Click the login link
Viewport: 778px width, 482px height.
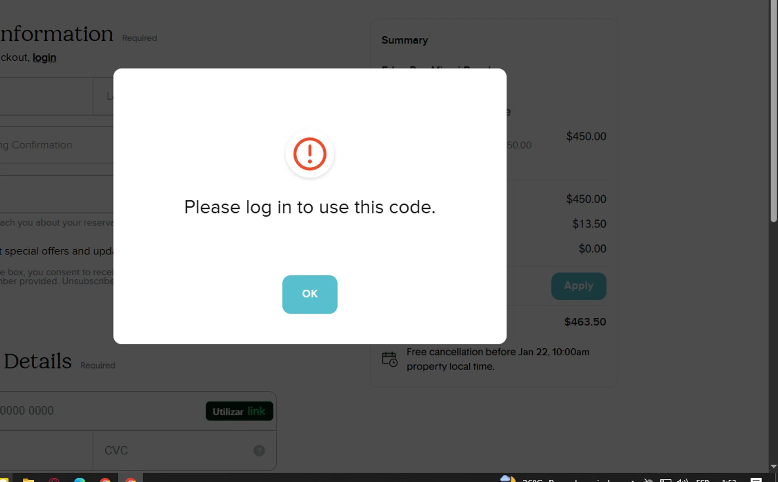click(x=44, y=58)
